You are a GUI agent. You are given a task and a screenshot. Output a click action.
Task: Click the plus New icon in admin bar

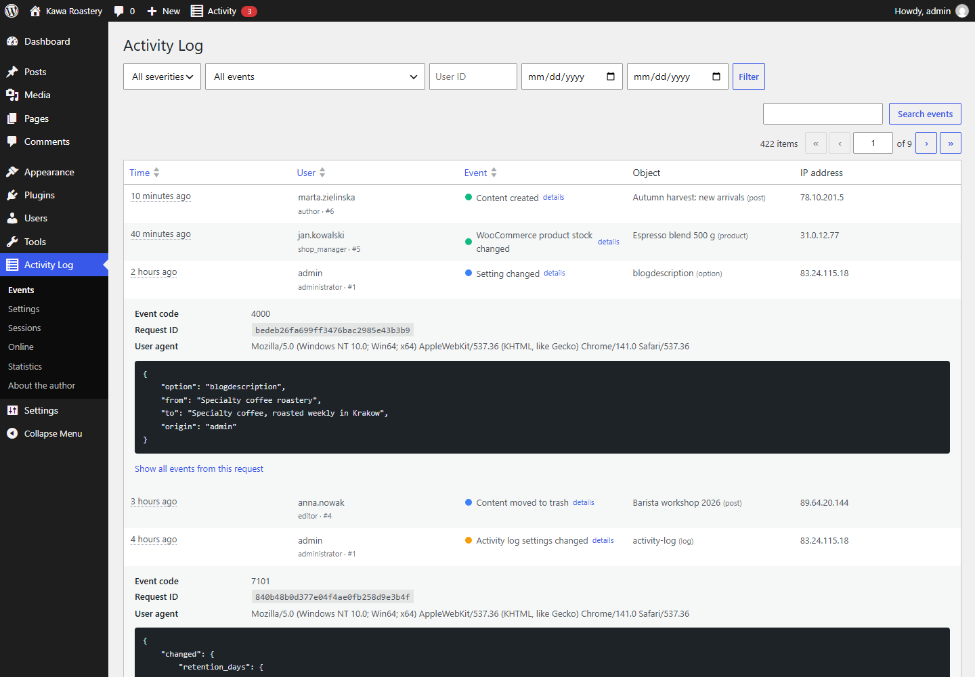tap(152, 12)
